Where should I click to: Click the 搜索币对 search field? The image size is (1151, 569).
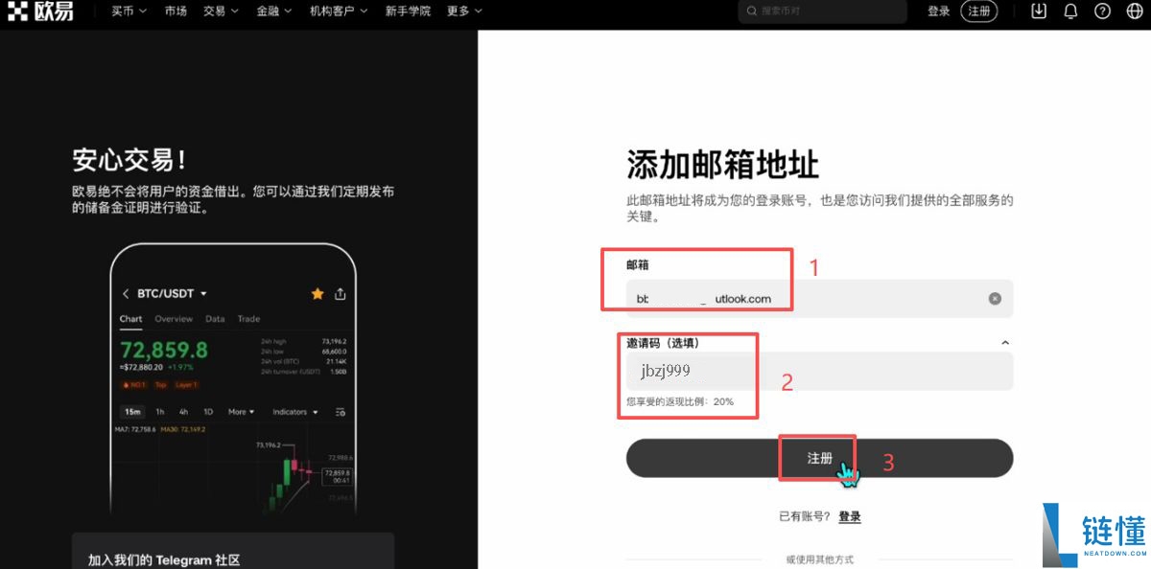[825, 11]
